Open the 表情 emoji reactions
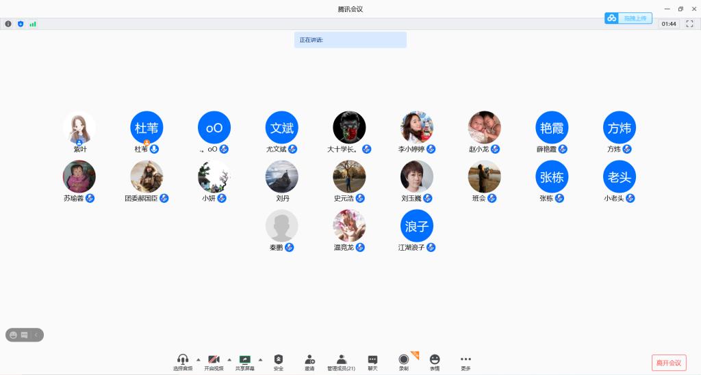 tap(435, 360)
